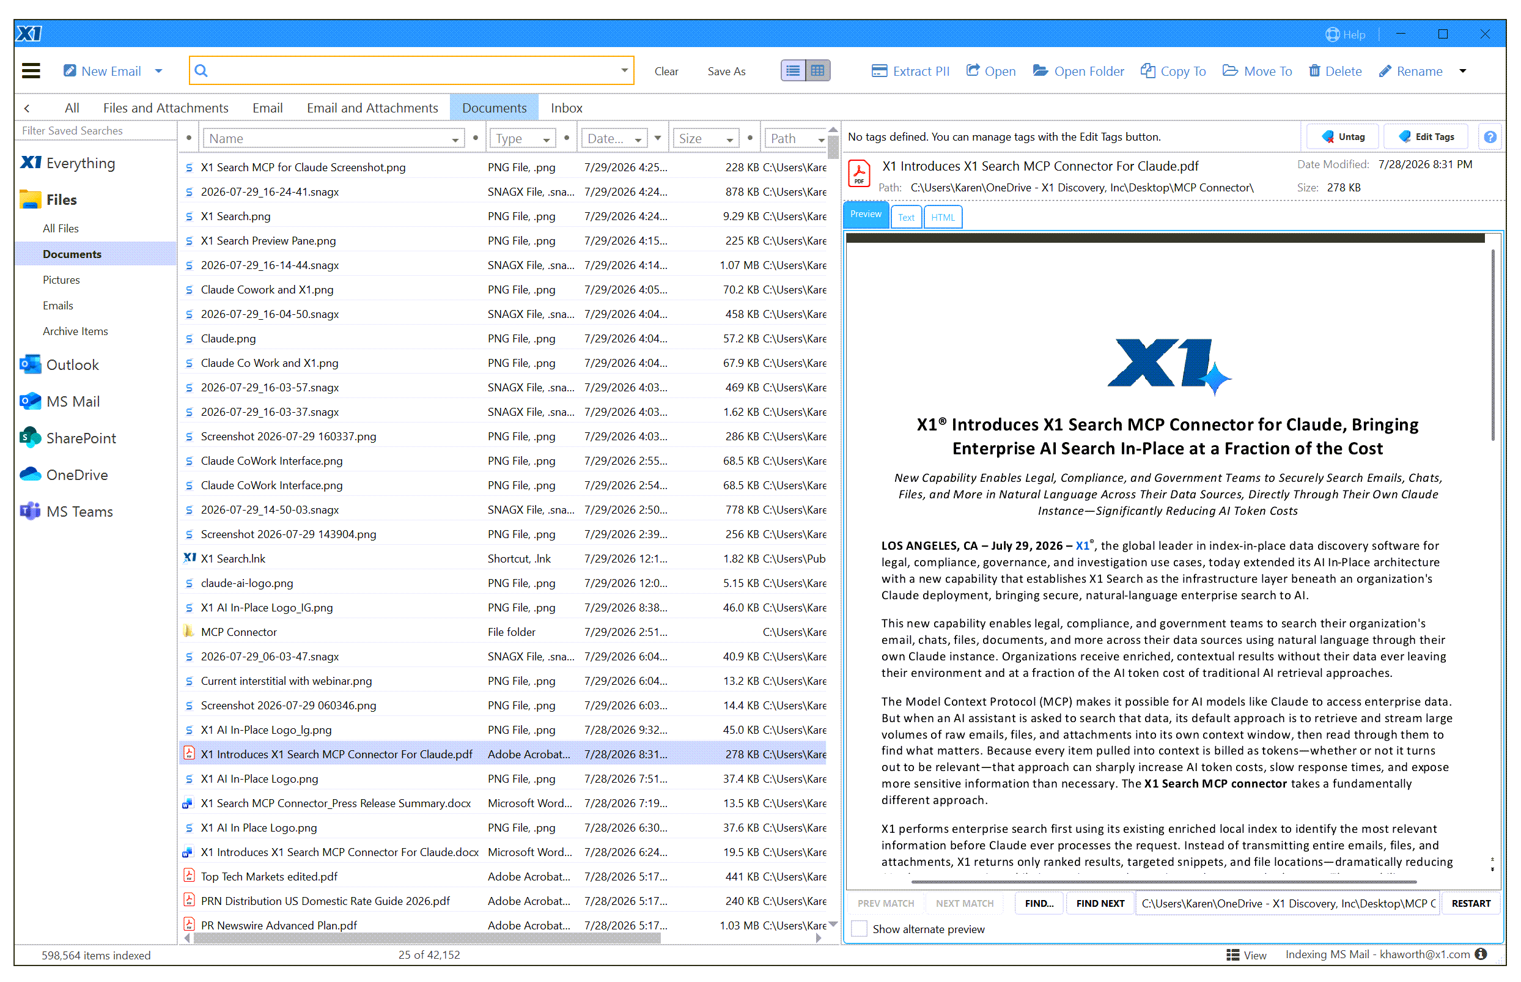Click the Clear button
Image resolution: width=1521 pixels, height=982 pixels.
click(666, 72)
